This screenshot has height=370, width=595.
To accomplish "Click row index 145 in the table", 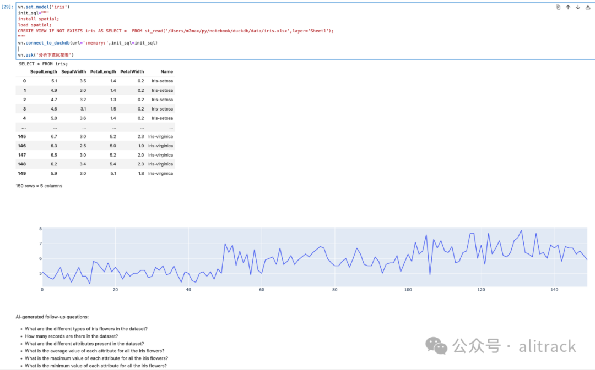I will pyautogui.click(x=22, y=136).
